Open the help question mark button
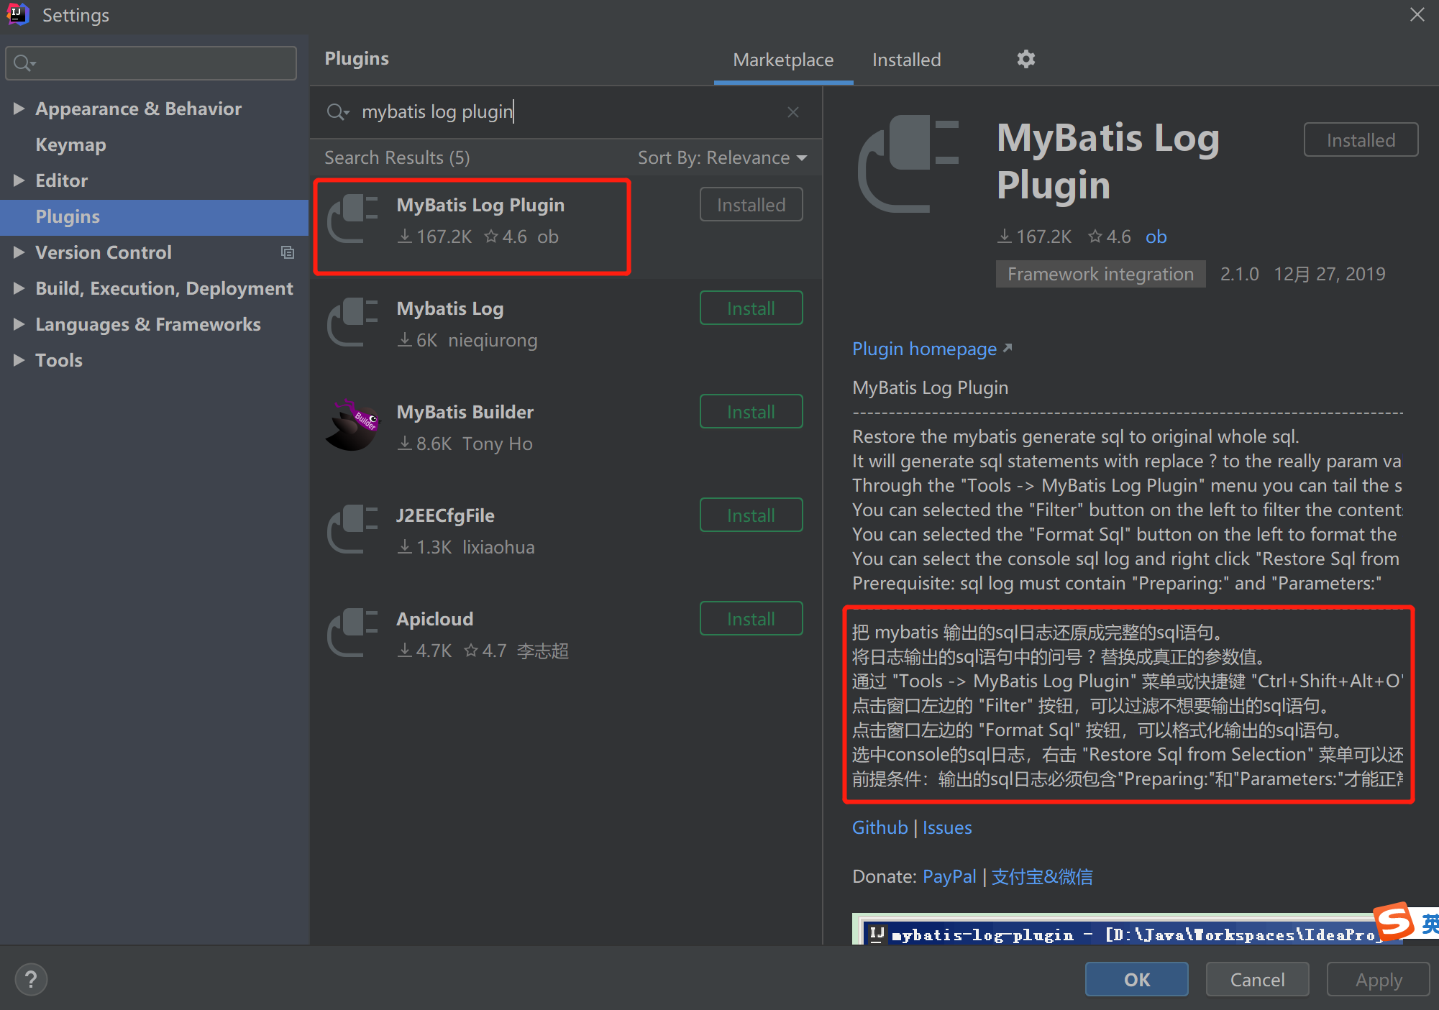The height and width of the screenshot is (1010, 1439). [x=31, y=979]
